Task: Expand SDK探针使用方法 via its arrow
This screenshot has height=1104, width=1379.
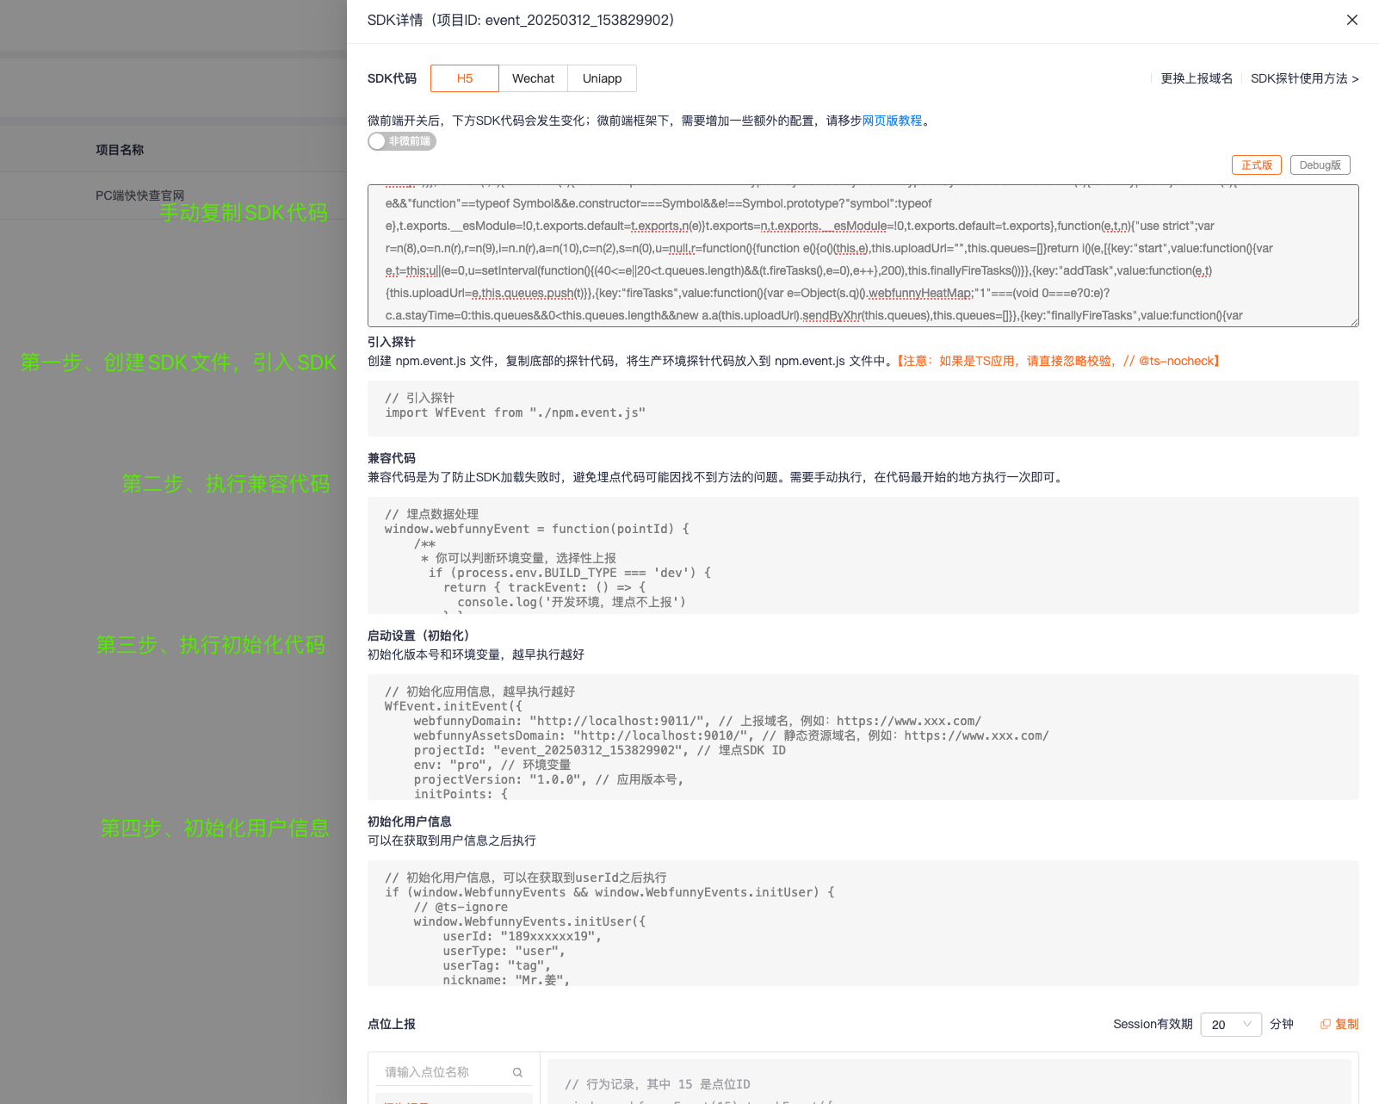Action: (x=1355, y=79)
